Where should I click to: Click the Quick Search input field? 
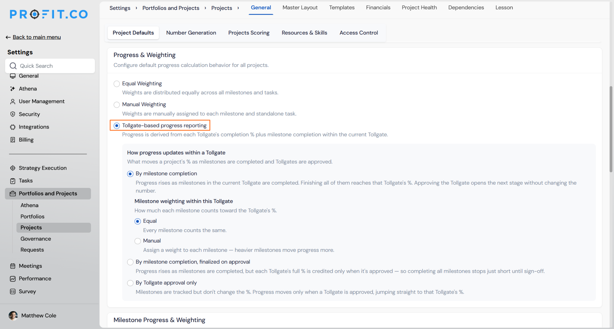coord(50,66)
